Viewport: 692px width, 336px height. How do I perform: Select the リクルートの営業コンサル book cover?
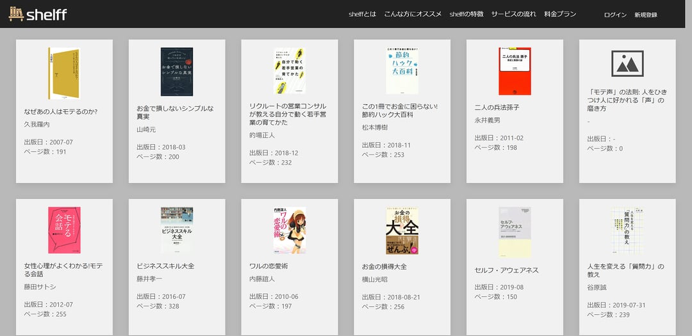point(290,71)
